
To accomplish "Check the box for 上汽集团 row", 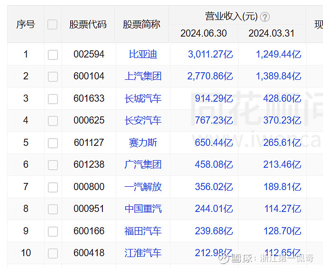I will [x=53, y=77].
